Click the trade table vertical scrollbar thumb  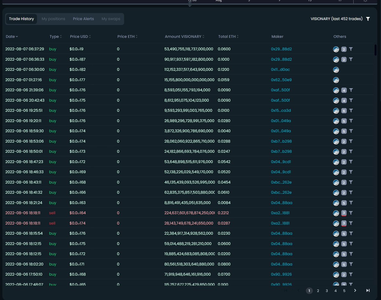(376, 50)
